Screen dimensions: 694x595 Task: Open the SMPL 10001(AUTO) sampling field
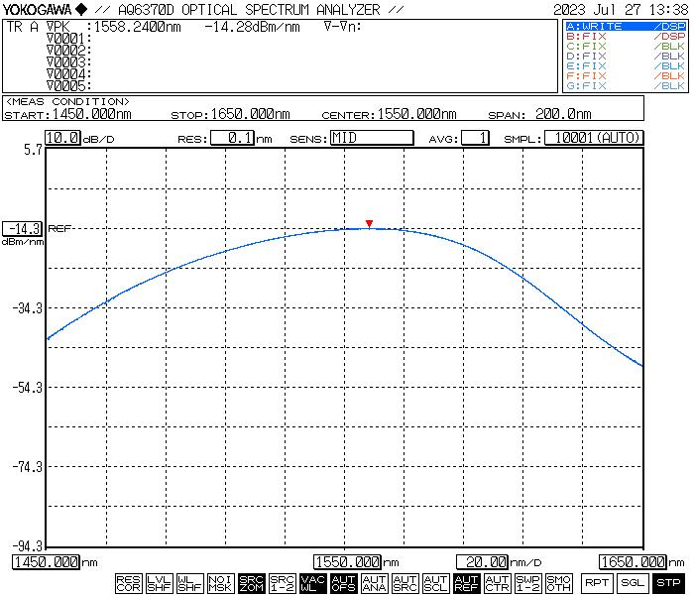pos(593,138)
